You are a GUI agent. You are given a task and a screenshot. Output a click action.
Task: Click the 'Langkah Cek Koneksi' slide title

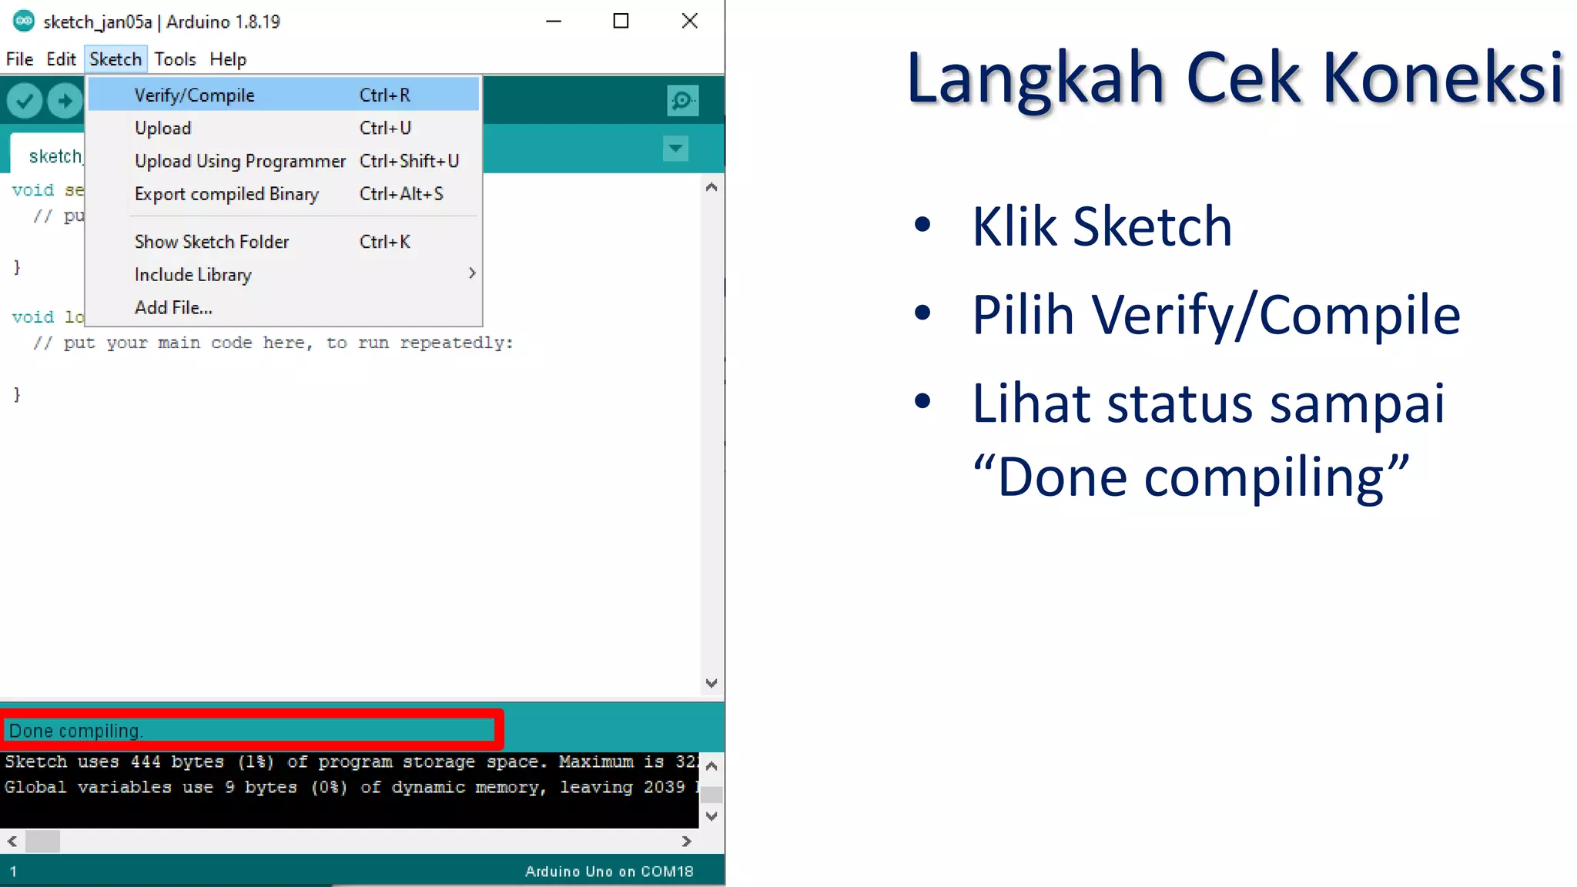[1235, 78]
